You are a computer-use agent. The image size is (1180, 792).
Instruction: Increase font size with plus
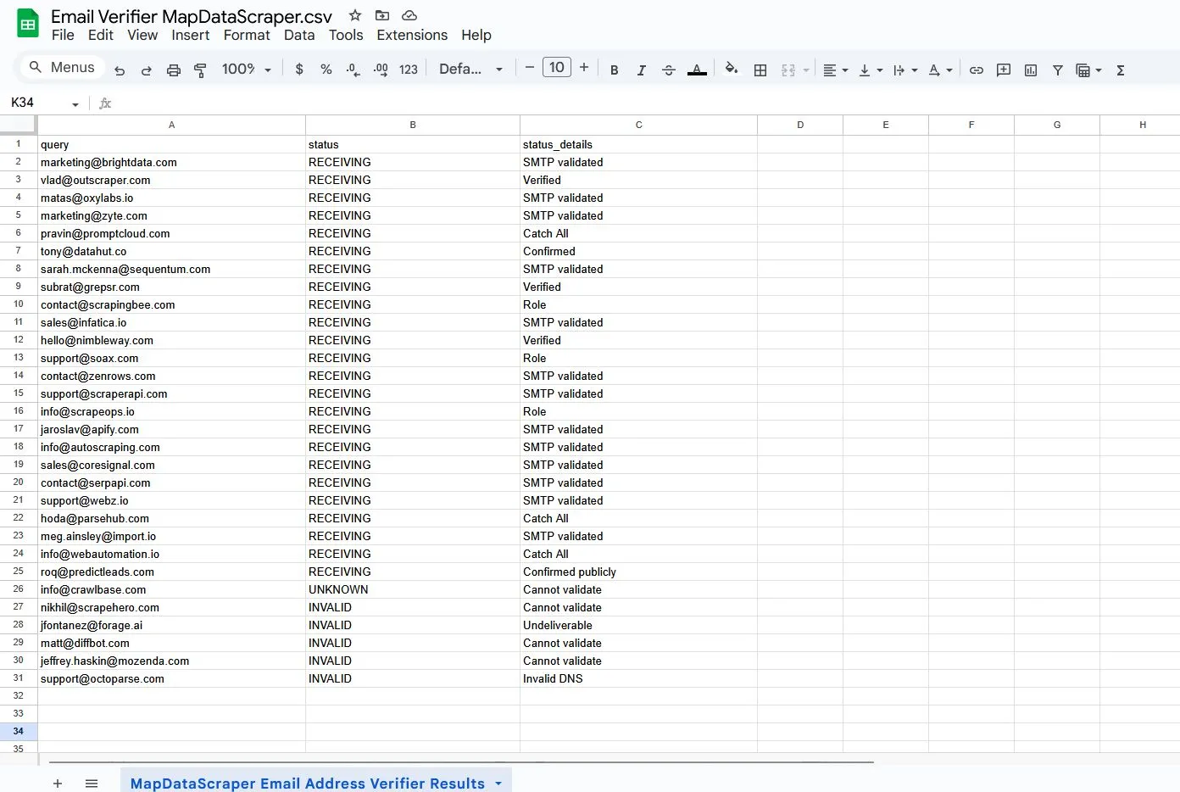click(584, 68)
